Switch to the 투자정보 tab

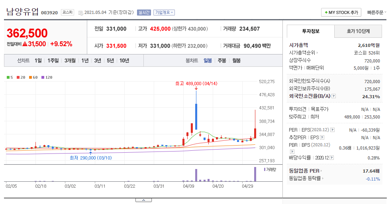(311, 31)
